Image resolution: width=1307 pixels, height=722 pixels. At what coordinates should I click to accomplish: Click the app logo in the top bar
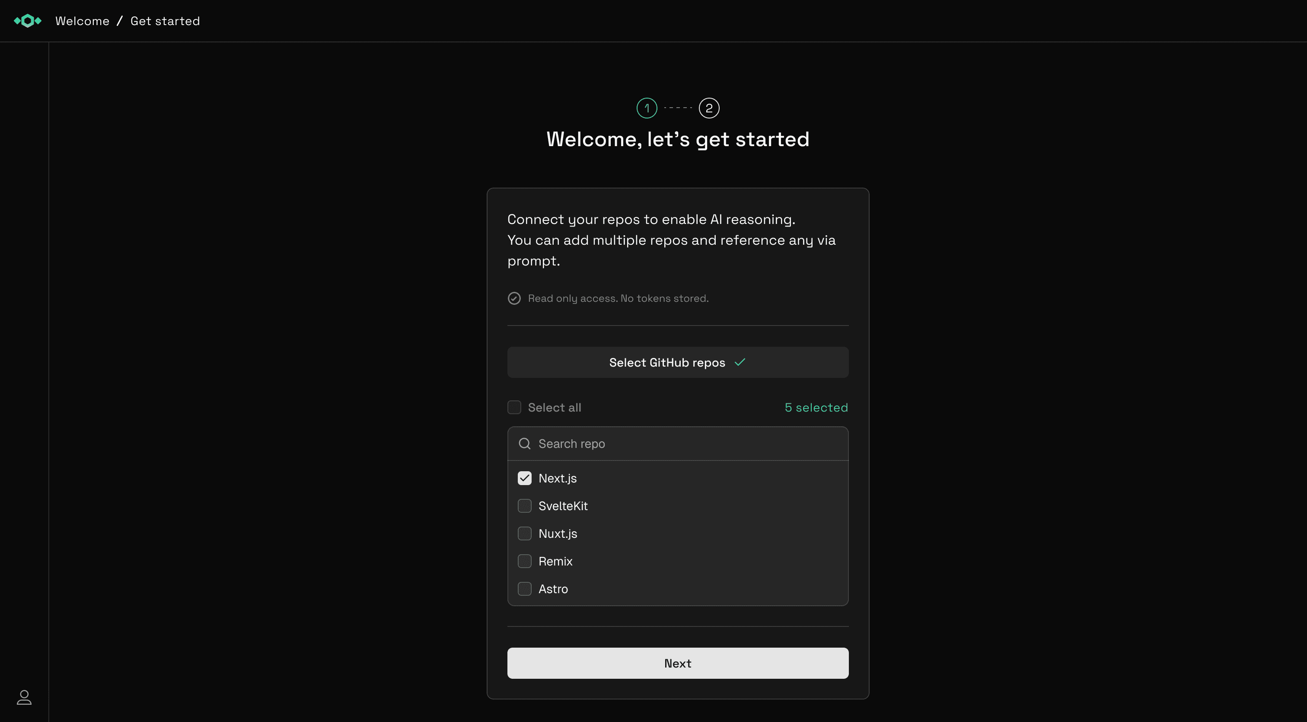coord(27,21)
